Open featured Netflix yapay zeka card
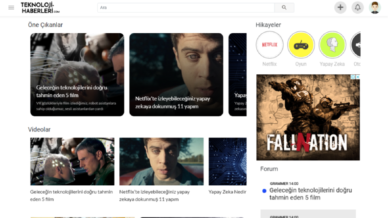The image size is (388, 218). [x=176, y=75]
